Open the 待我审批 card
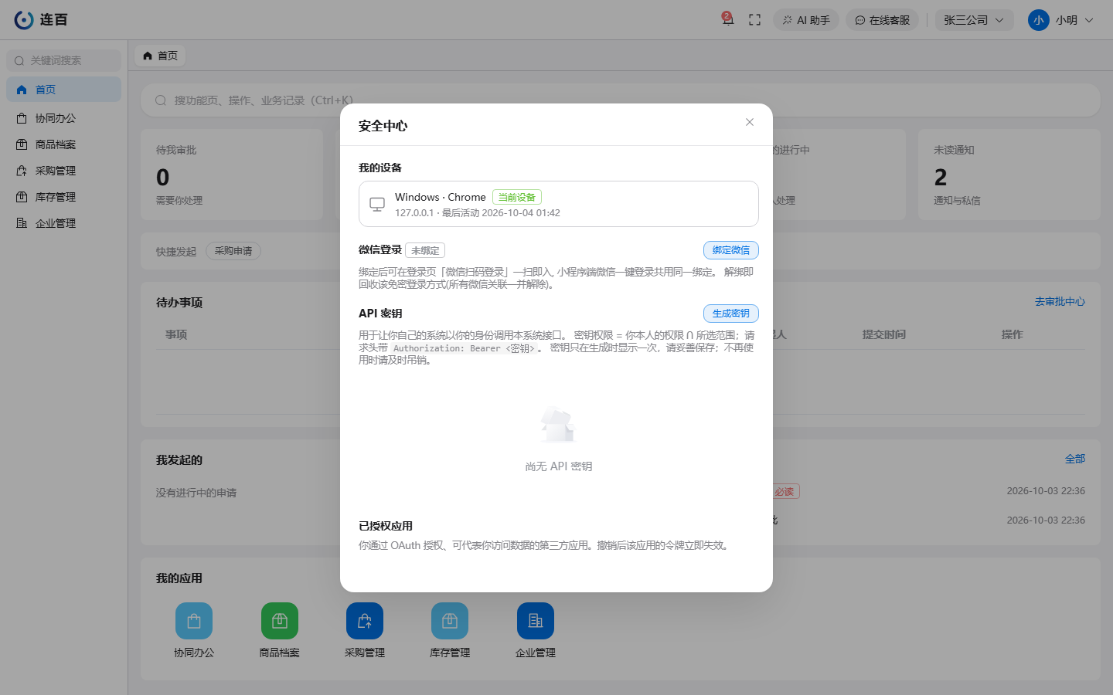 (232, 175)
